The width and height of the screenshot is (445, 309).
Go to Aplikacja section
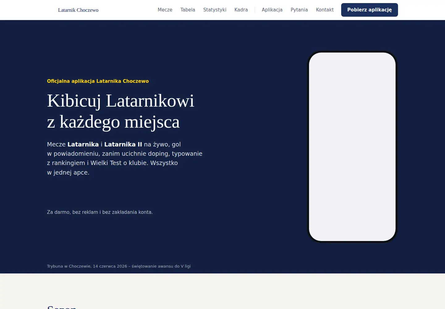point(272,10)
